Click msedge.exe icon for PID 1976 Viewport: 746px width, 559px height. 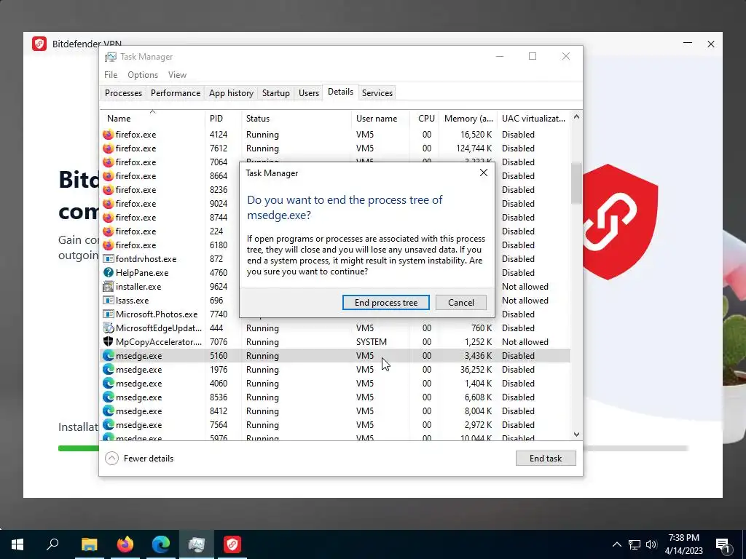tap(109, 369)
